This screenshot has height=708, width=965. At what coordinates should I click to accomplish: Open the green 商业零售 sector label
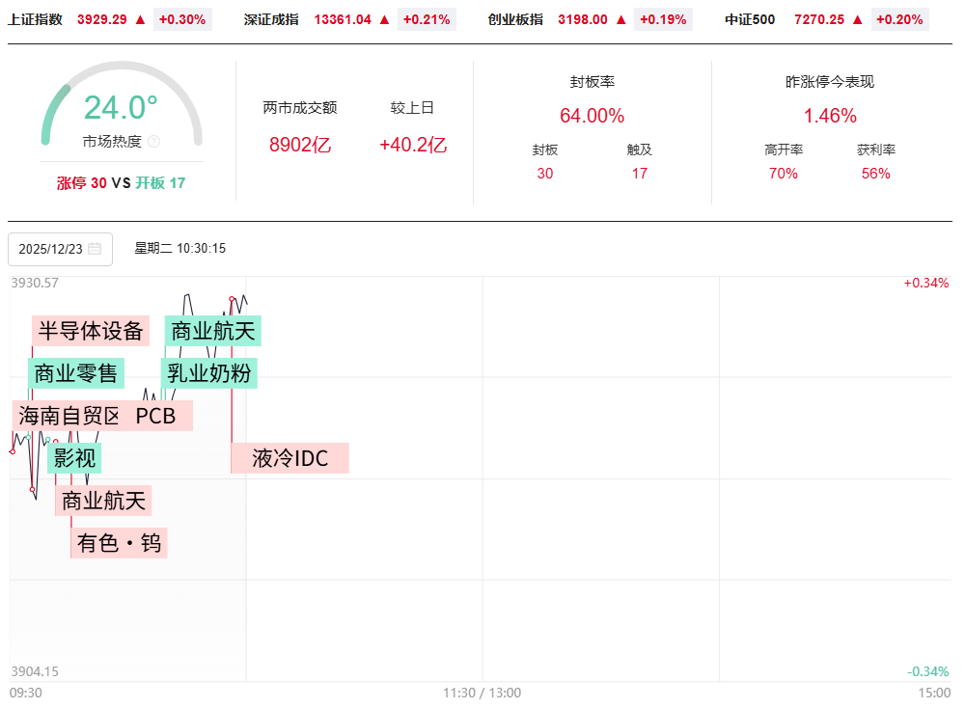click(x=75, y=373)
